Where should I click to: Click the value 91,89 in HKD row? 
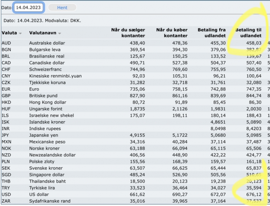(181, 102)
